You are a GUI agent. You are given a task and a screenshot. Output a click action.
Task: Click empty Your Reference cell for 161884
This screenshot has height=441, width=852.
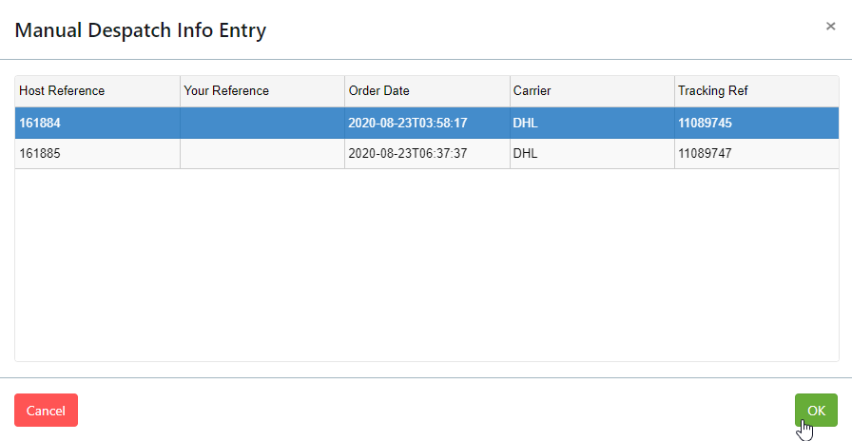pyautogui.click(x=262, y=124)
